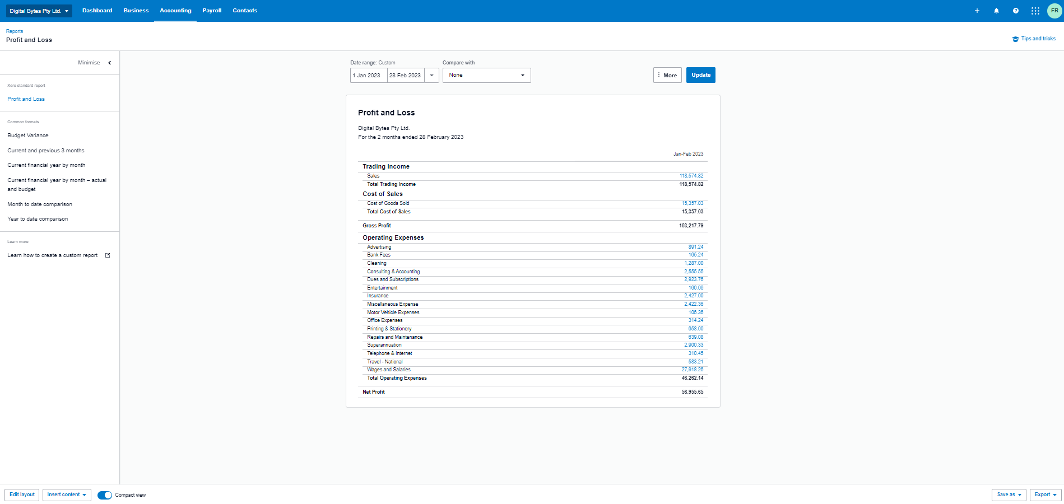1064x504 pixels.
Task: Select Month to date comparison
Action: (x=40, y=204)
